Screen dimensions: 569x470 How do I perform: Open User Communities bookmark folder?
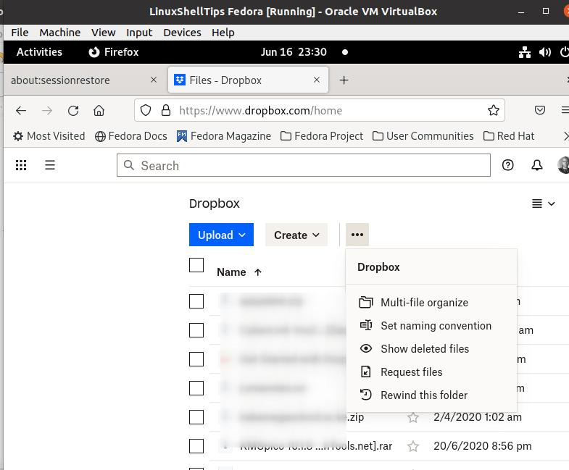point(423,136)
